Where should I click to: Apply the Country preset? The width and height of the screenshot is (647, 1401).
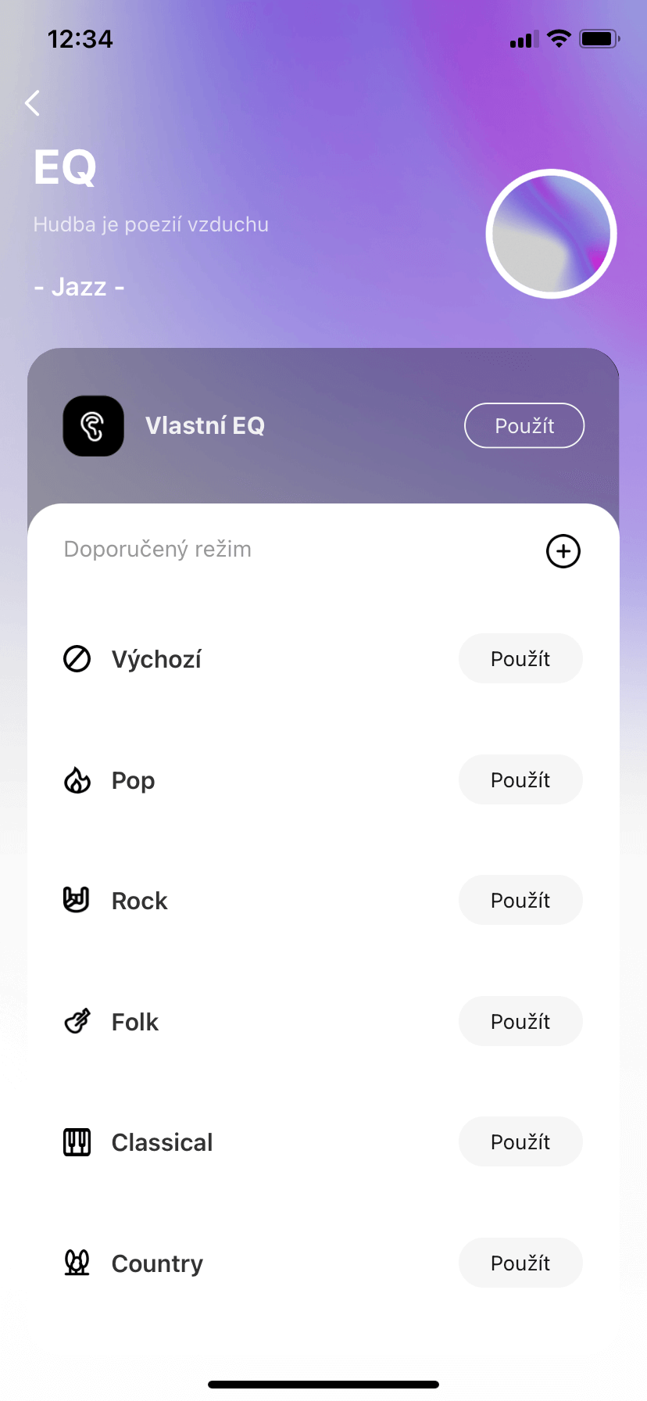[520, 1263]
